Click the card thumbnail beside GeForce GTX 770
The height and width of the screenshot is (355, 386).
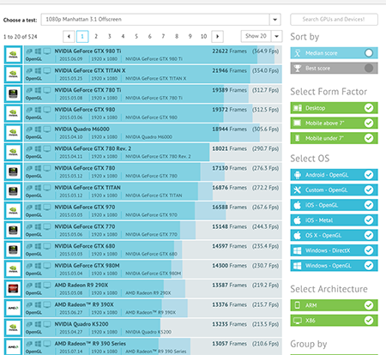(x=13, y=230)
